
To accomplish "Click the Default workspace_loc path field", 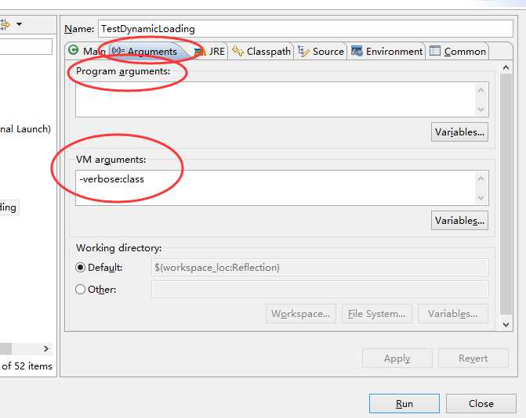I will (x=320, y=268).
